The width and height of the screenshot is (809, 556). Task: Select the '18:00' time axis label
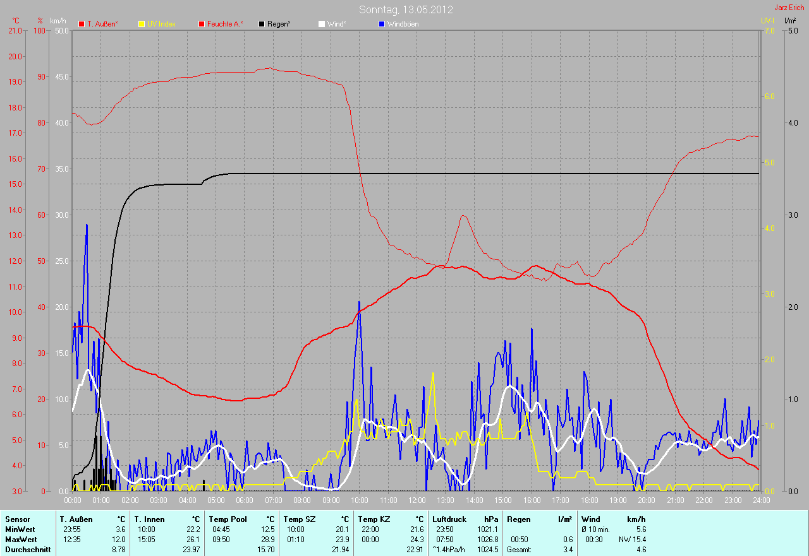coord(589,500)
